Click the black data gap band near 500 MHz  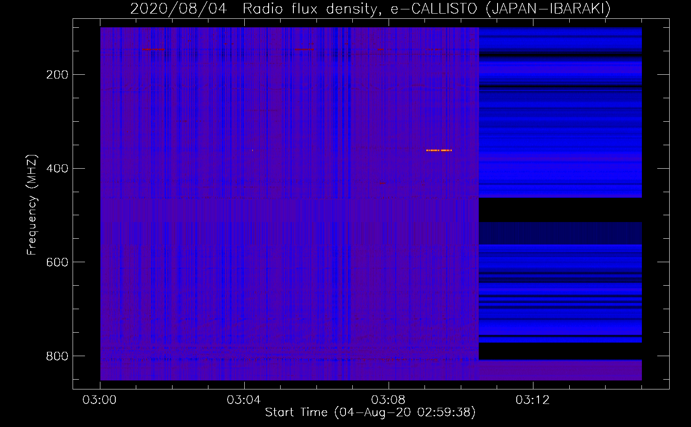pyautogui.click(x=560, y=210)
